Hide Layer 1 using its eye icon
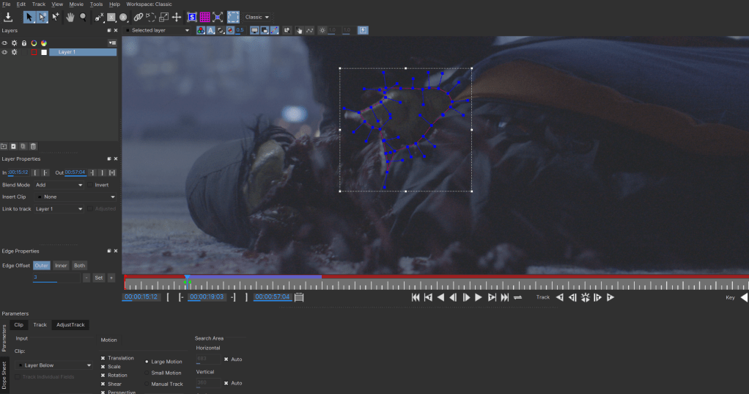This screenshot has height=394, width=749. [4, 52]
